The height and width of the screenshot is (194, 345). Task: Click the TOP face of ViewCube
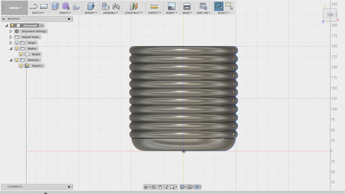[329, 15]
